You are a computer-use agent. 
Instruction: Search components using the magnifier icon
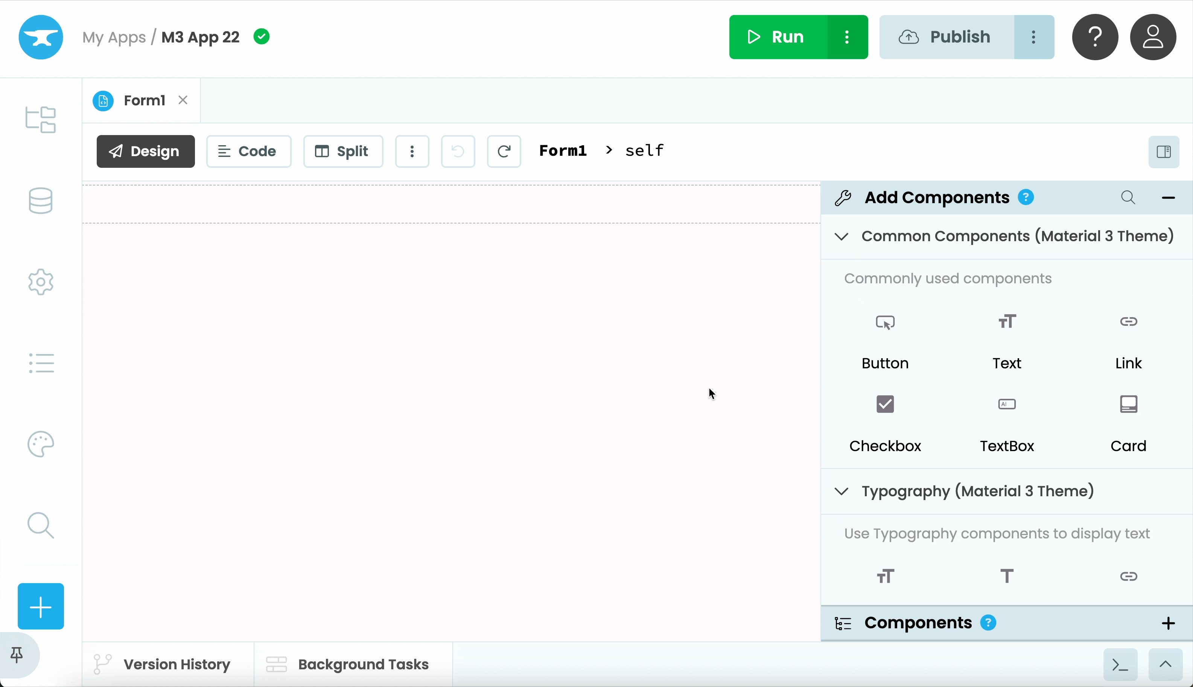point(1129,197)
